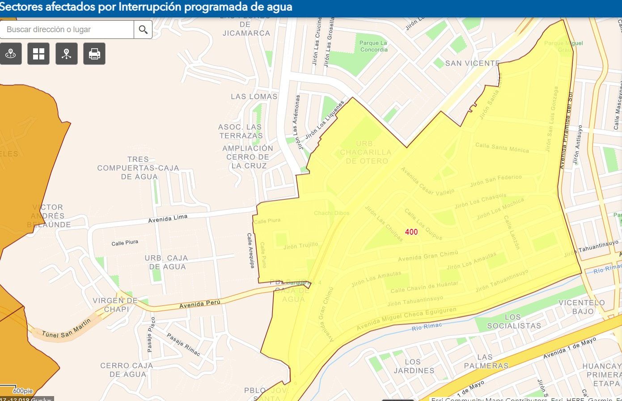The height and width of the screenshot is (401, 622).
Task: Click the 'Jirón Los Mochica' label
Action: pos(500,209)
